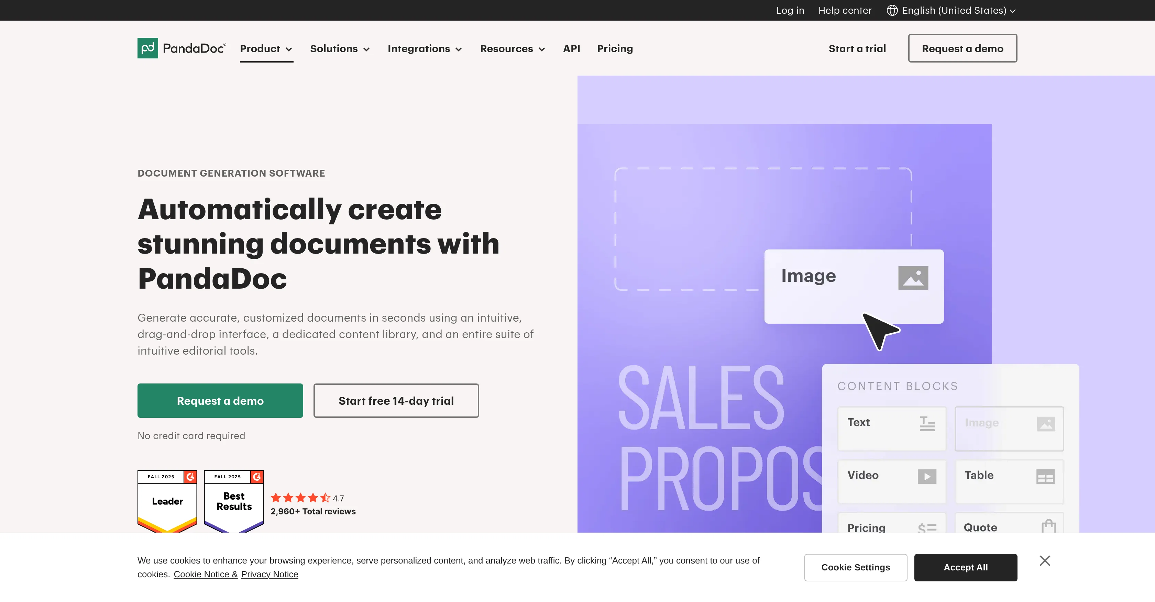This screenshot has height=602, width=1155.
Task: Open the Help center link
Action: [845, 10]
